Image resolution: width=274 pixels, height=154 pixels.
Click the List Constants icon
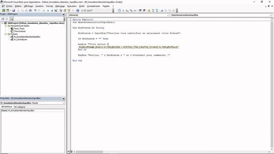(123, 10)
